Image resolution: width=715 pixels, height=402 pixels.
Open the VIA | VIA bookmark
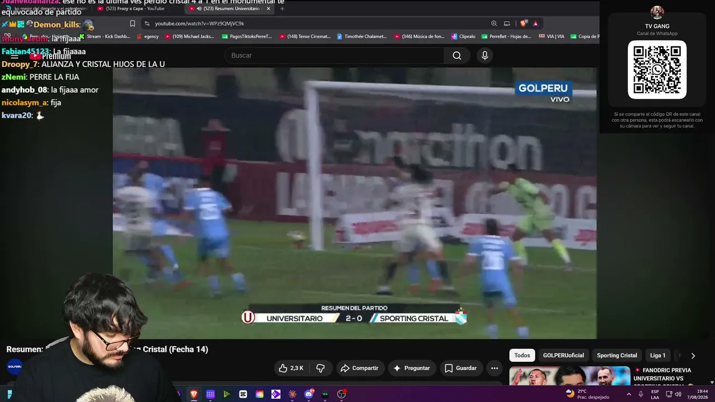tap(552, 36)
